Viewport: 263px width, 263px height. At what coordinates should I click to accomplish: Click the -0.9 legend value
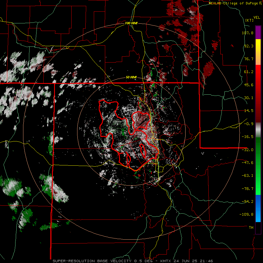point(249,124)
